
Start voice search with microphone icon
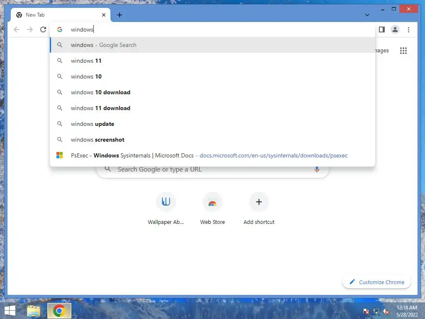tap(317, 169)
